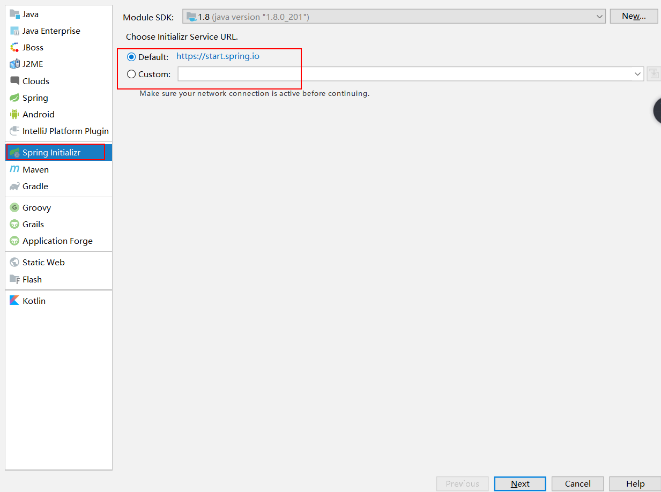661x492 pixels.
Task: Click the Kotlin logo icon
Action: [x=14, y=301]
